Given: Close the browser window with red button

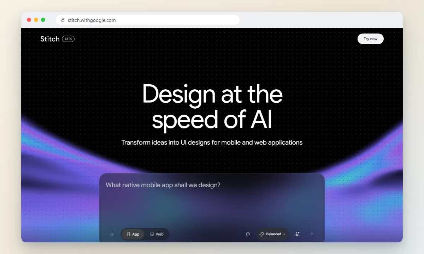Looking at the screenshot, I should click(x=29, y=20).
